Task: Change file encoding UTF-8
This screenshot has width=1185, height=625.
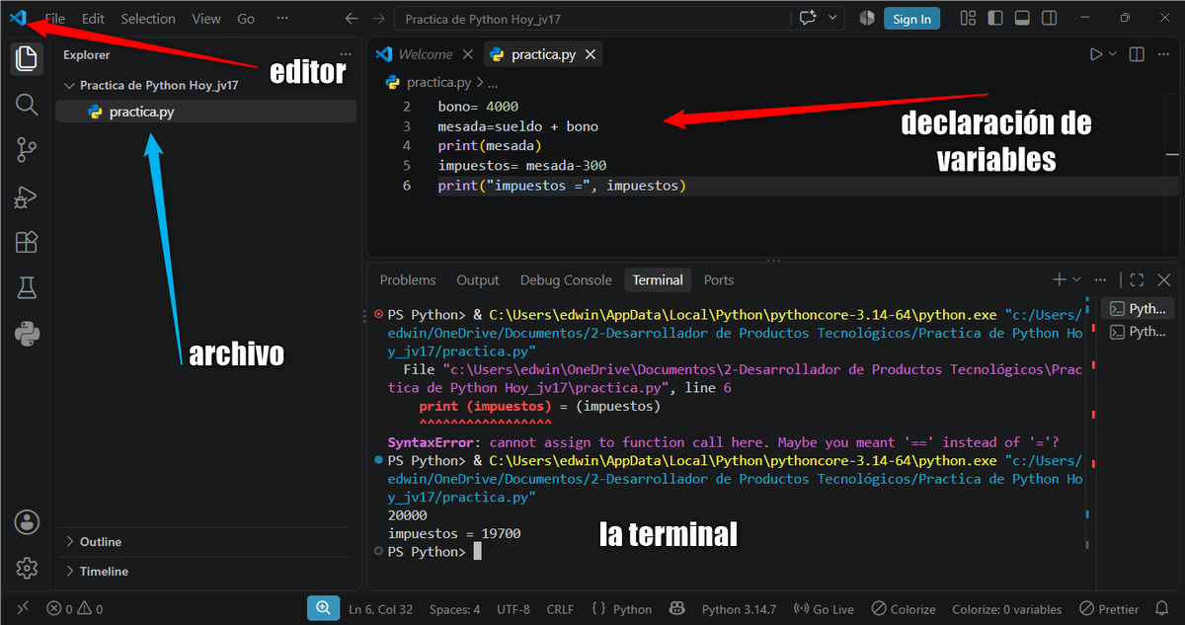Action: click(513, 609)
